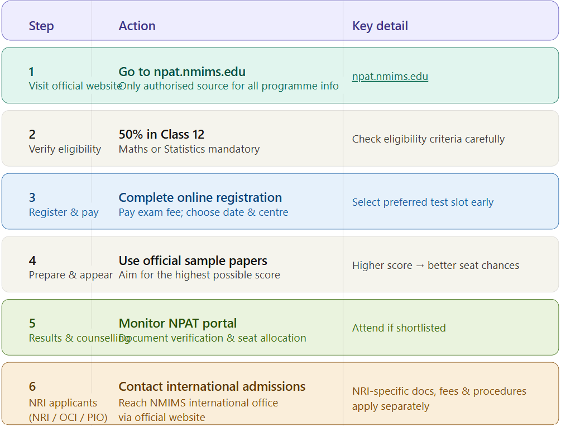Viewport: 561px width, 426px height.
Task: Click the 'Key detail' column header
Action: 380,26
